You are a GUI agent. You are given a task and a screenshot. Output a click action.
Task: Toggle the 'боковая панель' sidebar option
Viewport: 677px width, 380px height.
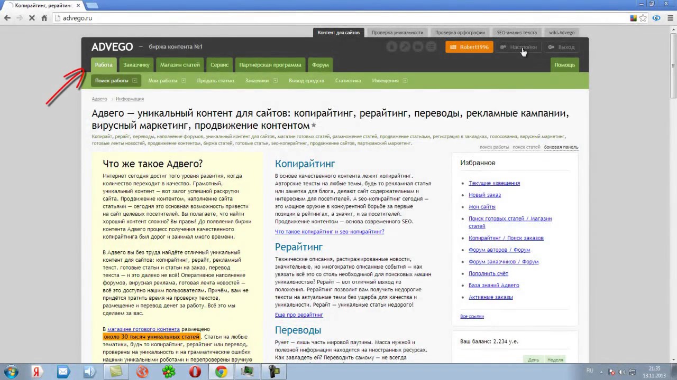[x=561, y=147]
